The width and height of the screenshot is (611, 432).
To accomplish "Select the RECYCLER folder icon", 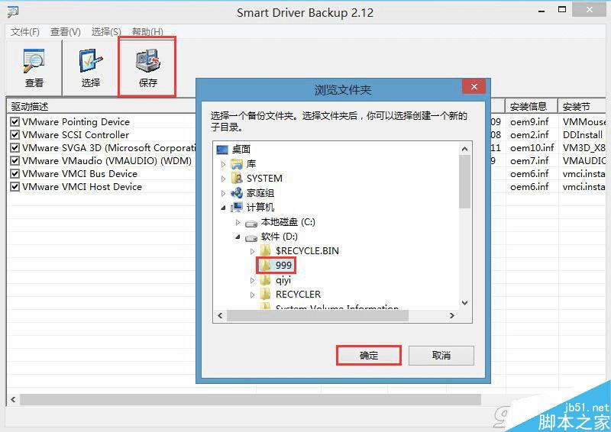I will tap(265, 294).
